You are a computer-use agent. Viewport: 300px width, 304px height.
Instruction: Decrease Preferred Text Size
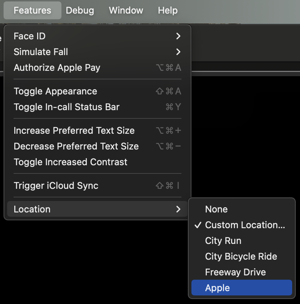(97, 146)
